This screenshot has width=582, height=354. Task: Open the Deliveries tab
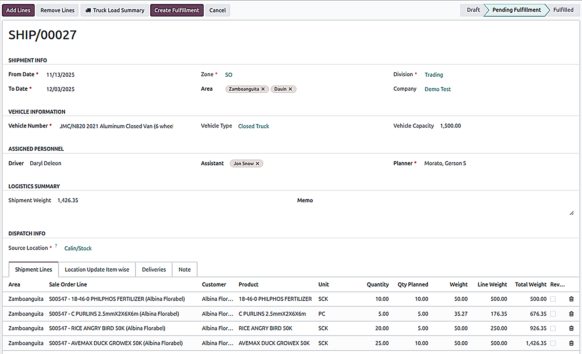(154, 270)
